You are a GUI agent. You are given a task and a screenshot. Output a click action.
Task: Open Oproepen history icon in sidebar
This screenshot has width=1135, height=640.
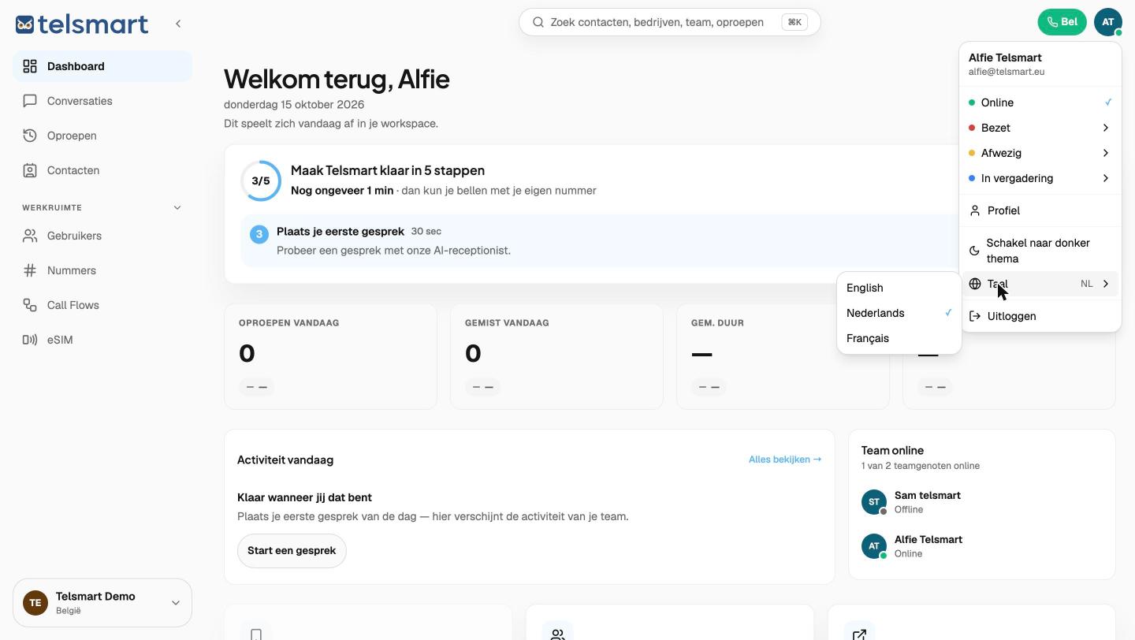(30, 136)
